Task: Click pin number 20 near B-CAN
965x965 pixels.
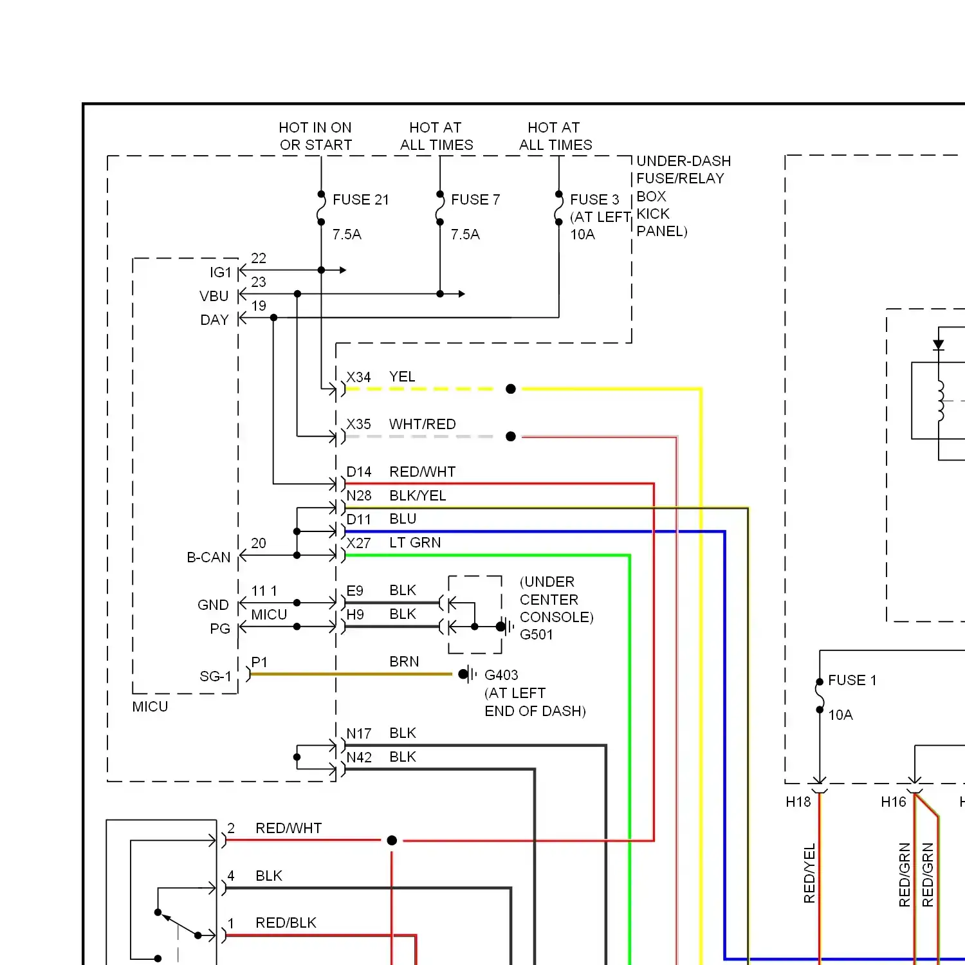Action: tap(259, 543)
